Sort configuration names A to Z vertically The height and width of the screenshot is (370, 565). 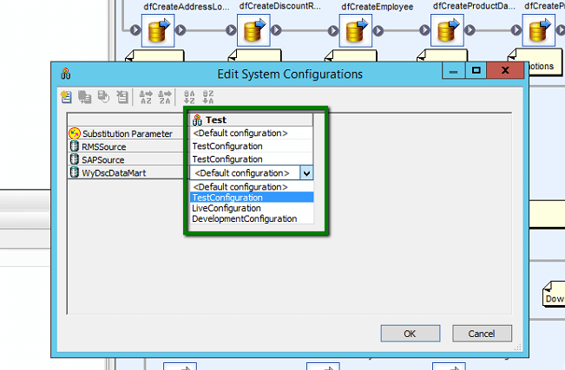click(188, 97)
